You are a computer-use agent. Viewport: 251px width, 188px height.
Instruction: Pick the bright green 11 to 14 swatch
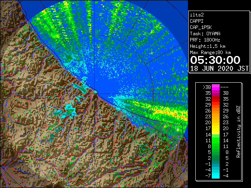[216, 140]
